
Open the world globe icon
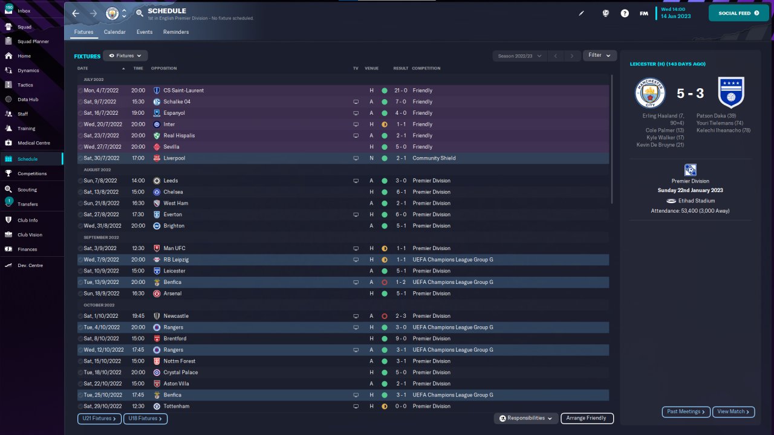(x=605, y=13)
